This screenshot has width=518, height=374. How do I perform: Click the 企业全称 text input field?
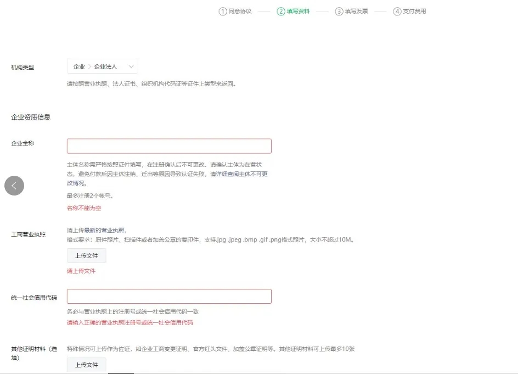pyautogui.click(x=169, y=145)
